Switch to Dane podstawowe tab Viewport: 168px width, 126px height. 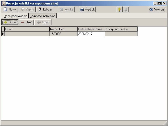[x=15, y=16]
